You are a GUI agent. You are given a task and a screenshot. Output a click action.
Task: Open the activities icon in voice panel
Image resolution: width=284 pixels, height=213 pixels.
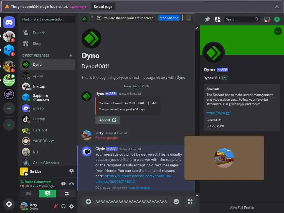67,194
